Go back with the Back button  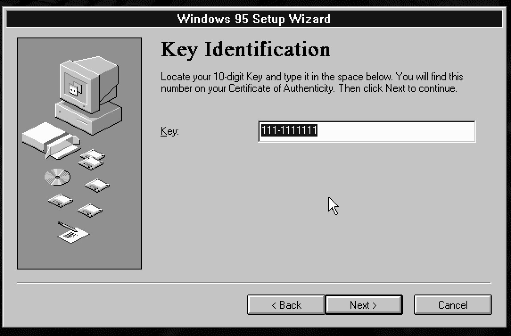pyautogui.click(x=286, y=305)
